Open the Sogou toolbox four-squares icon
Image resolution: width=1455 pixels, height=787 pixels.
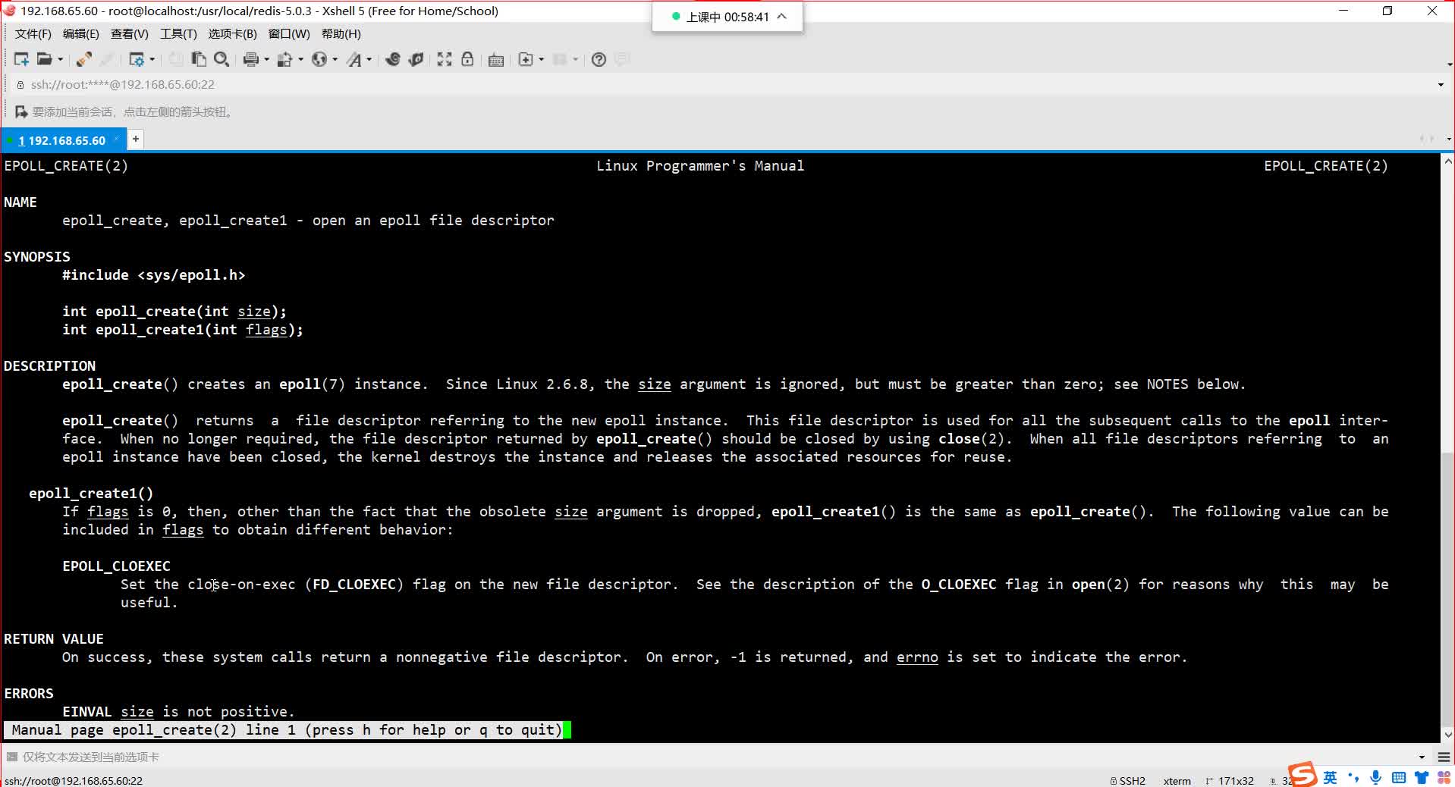coord(1444,777)
